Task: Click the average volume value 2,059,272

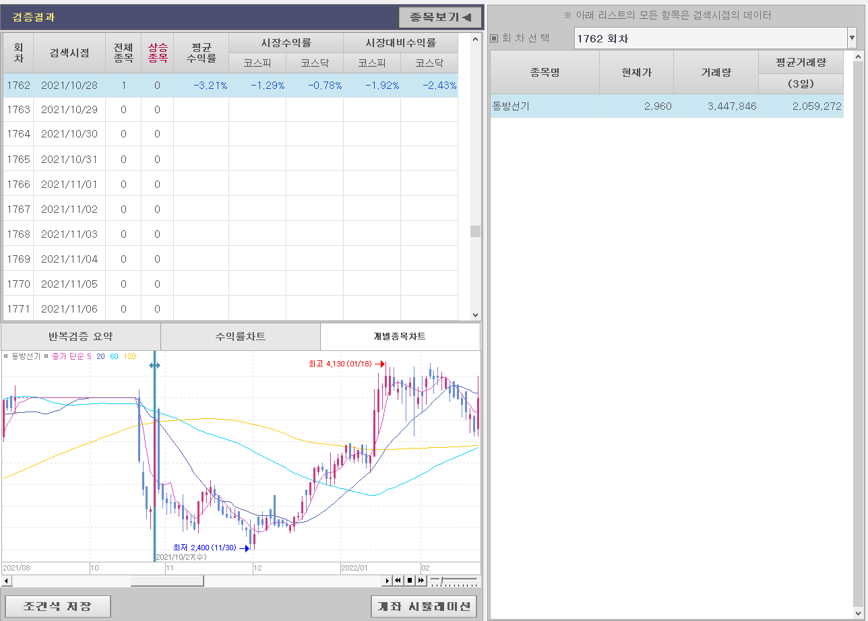Action: coord(817,106)
